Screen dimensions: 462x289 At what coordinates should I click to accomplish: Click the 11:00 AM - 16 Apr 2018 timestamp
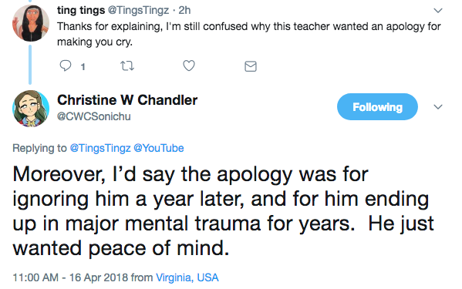pyautogui.click(x=70, y=277)
